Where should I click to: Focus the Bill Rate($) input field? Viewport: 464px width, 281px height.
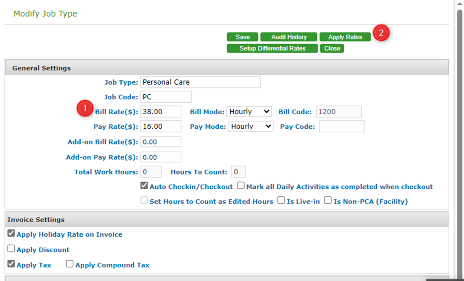click(160, 112)
